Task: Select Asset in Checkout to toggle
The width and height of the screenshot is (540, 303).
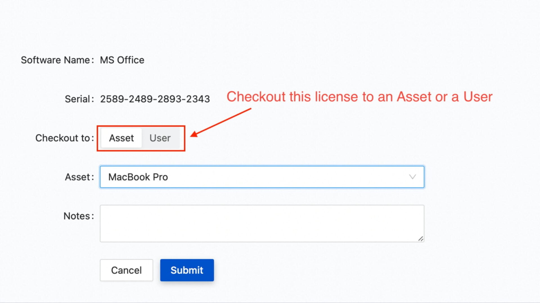Action: pyautogui.click(x=121, y=138)
